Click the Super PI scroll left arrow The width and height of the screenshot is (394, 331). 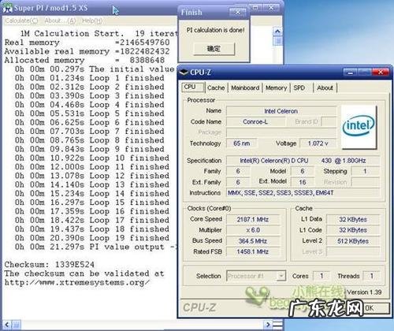7,325
